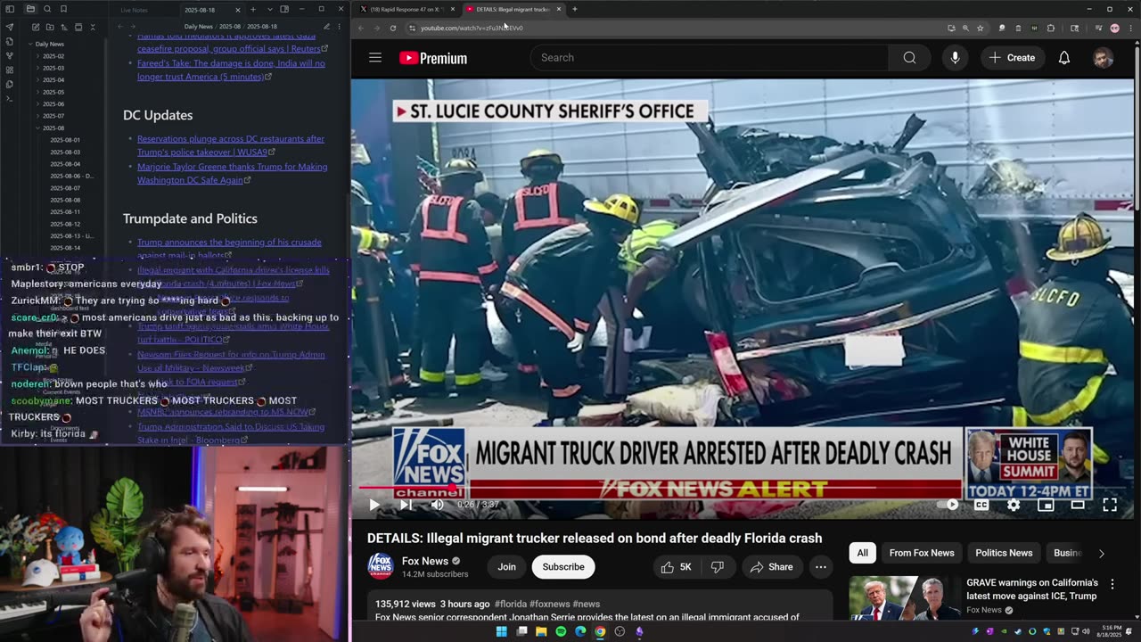Click YouTube search magnifier button
Screen dimensions: 1141x642
pyautogui.click(x=909, y=58)
